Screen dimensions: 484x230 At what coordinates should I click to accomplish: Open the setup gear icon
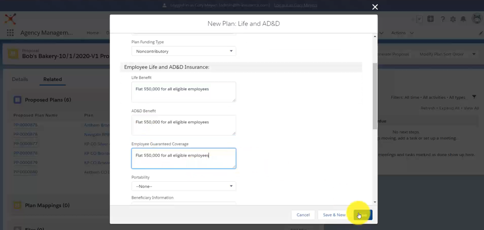pyautogui.click(x=453, y=19)
